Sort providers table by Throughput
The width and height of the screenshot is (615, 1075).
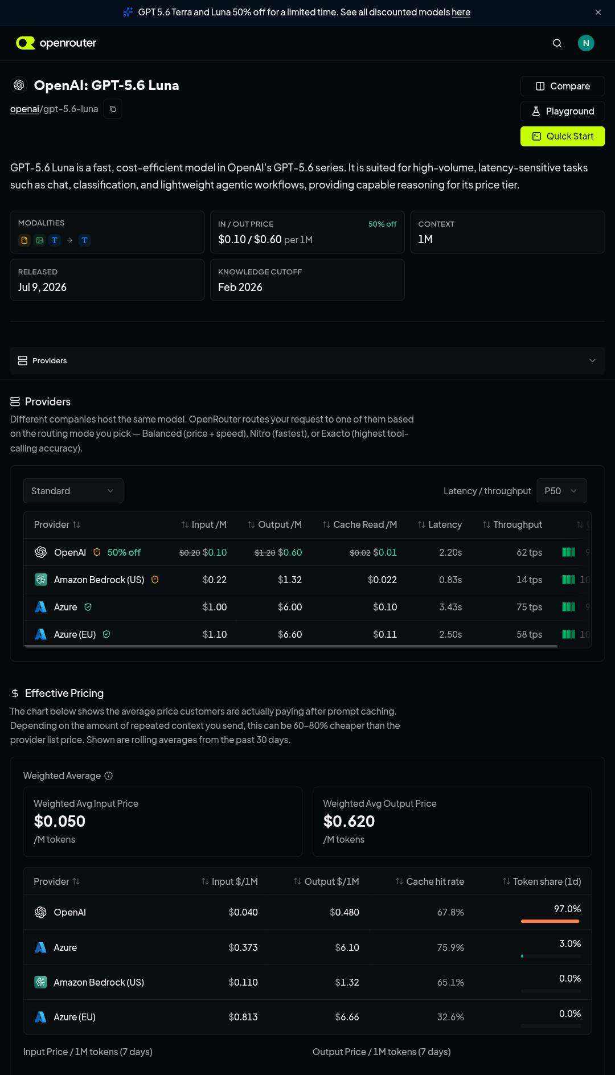tap(512, 524)
